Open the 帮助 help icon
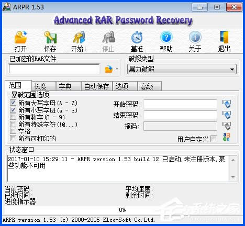This screenshot has height=226, width=245. 166,37
